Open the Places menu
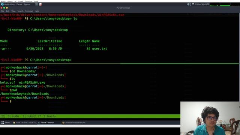 19,4
